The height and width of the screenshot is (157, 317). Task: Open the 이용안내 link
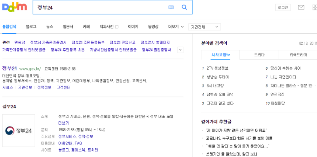click(x=66, y=143)
